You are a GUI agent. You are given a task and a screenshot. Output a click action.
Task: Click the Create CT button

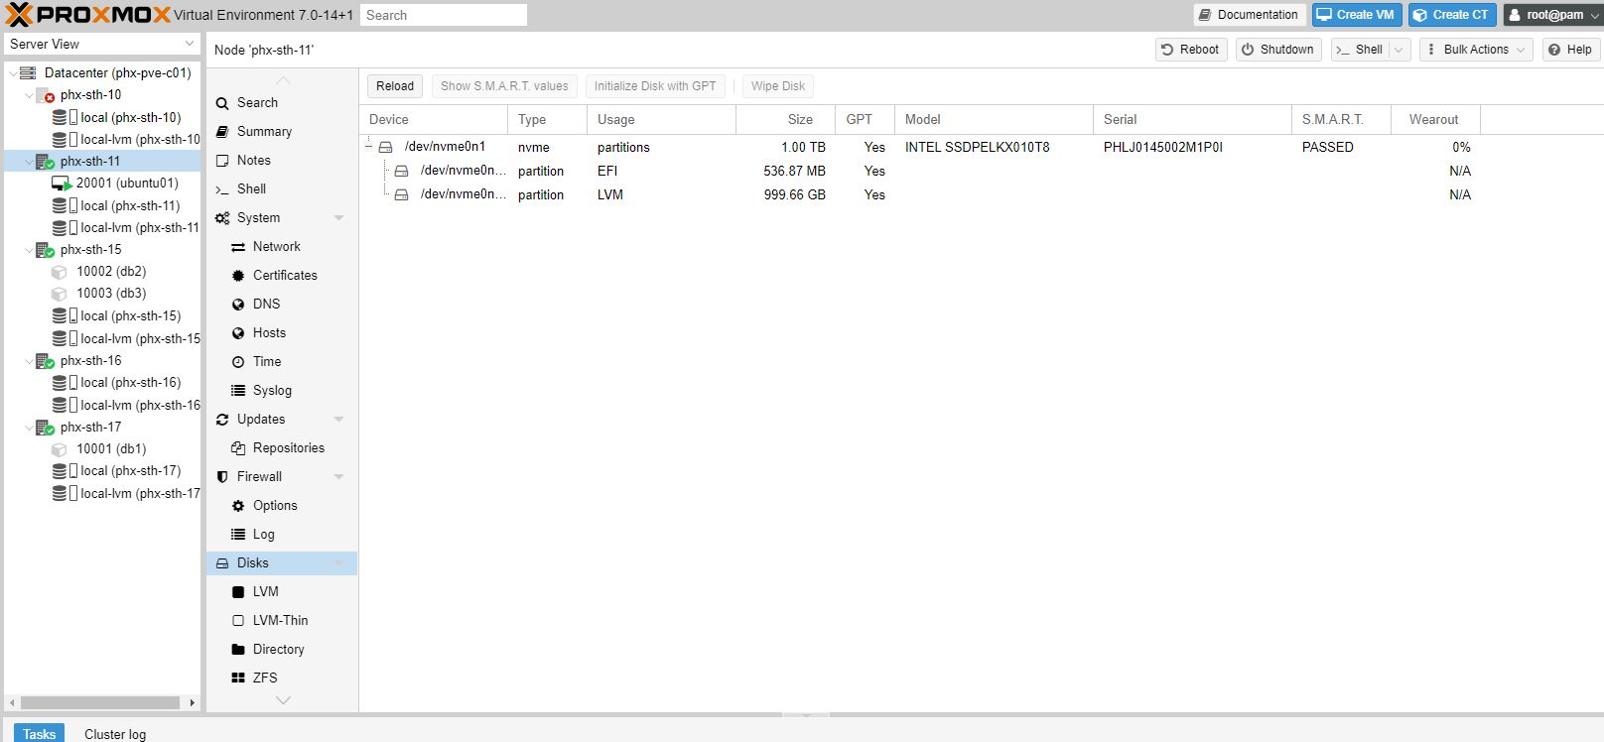tap(1450, 15)
